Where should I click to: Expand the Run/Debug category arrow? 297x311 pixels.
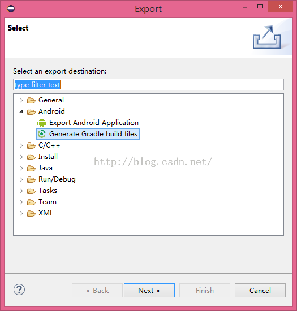21,179
